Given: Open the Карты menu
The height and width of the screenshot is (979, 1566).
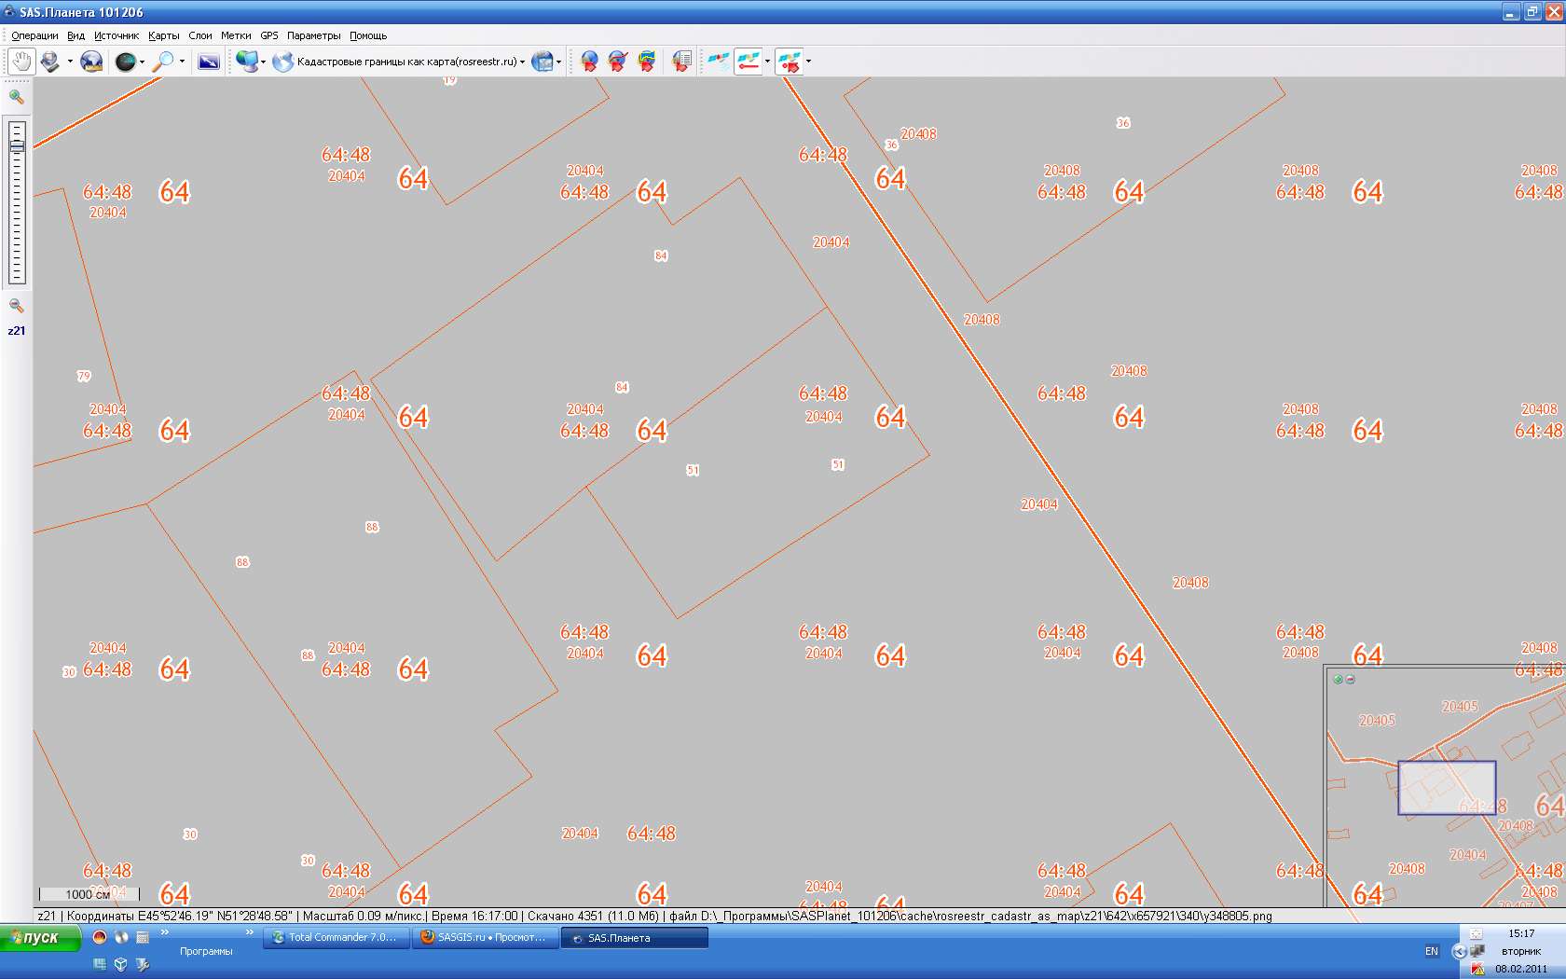Looking at the screenshot, I should coord(163,35).
